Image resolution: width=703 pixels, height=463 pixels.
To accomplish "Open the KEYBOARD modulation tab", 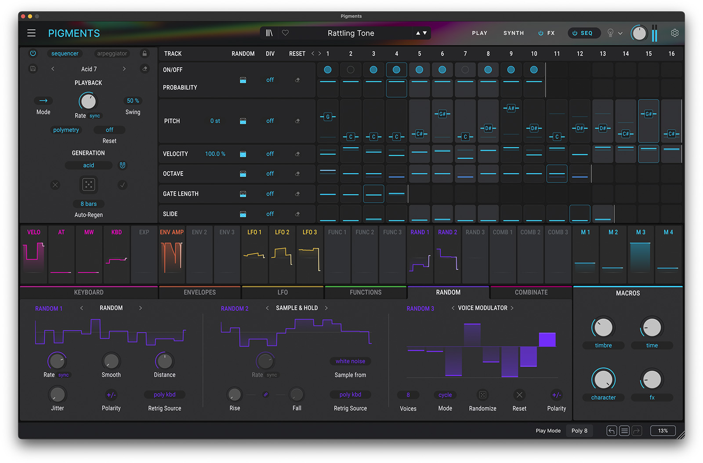I will [x=89, y=292].
